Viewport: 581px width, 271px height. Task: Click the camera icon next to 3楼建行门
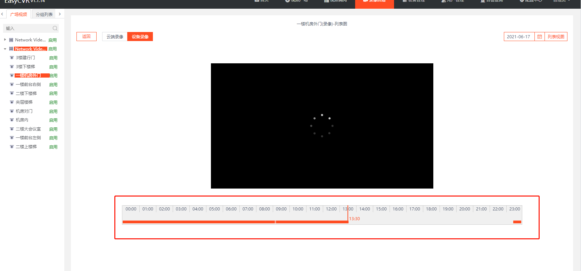(12, 58)
